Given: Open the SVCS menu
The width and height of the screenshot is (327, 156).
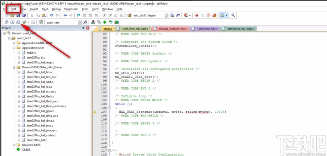Looking at the screenshot, I should coord(95,9).
